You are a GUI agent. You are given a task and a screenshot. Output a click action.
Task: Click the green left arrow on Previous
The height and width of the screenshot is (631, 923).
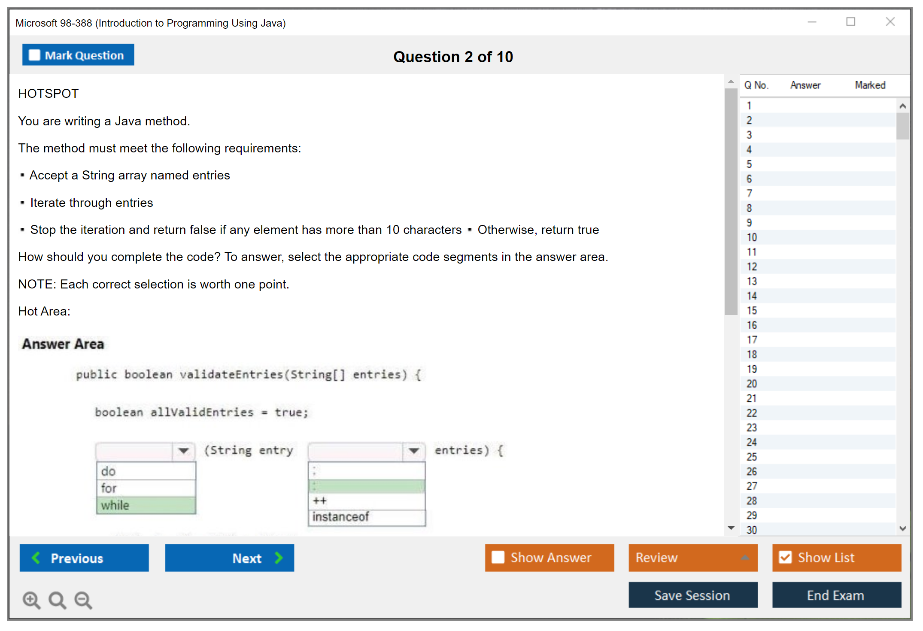click(x=36, y=558)
